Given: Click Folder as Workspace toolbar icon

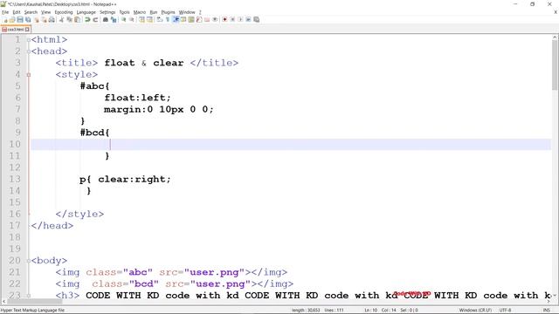Looking at the screenshot, I should coord(207,19).
